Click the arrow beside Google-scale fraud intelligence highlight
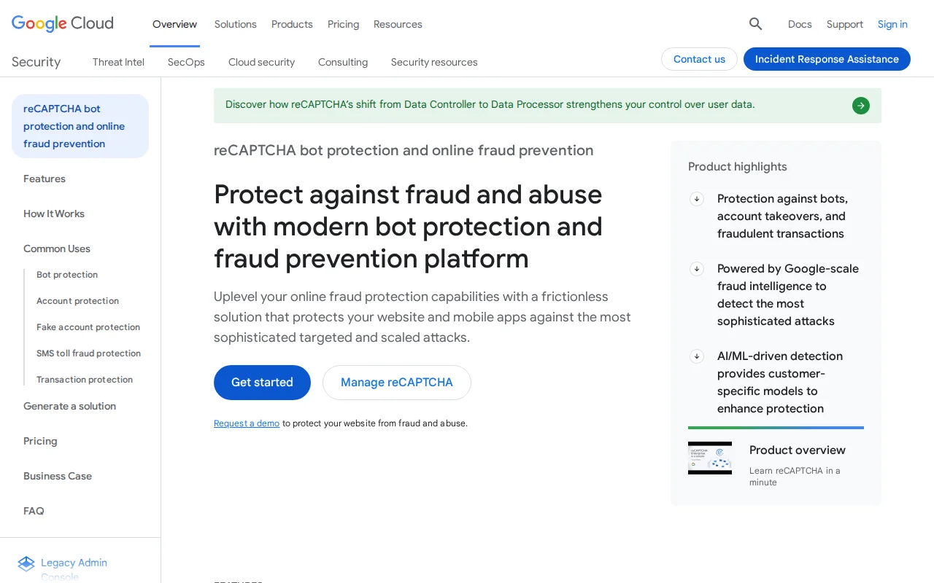934x583 pixels. (697, 269)
